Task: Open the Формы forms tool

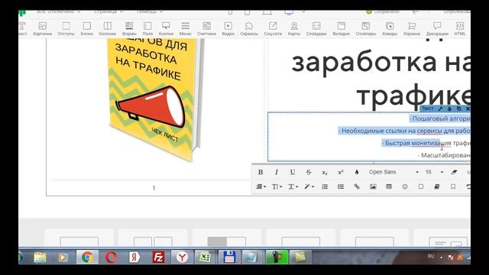Action: (x=129, y=28)
